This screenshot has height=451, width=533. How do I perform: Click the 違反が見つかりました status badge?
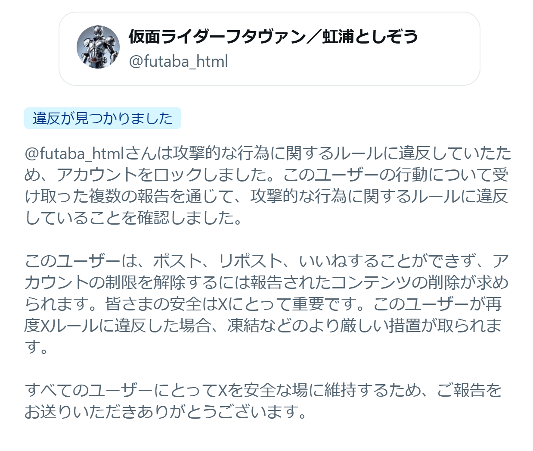(102, 118)
